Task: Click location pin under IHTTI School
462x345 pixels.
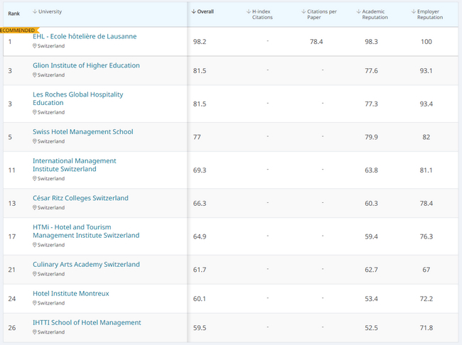Action: coord(35,332)
